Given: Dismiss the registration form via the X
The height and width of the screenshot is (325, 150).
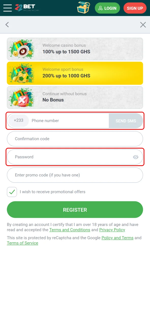Looking at the screenshot, I should pos(143,25).
